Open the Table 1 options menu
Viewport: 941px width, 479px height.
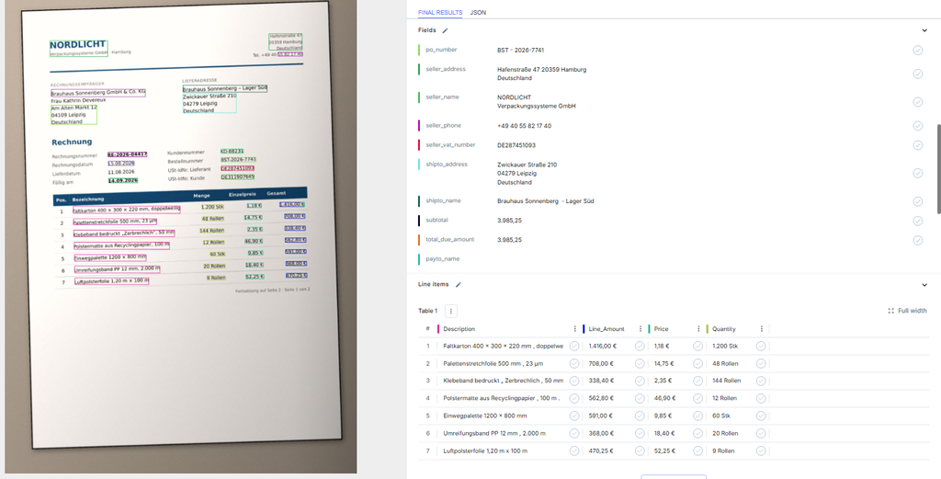click(x=451, y=311)
